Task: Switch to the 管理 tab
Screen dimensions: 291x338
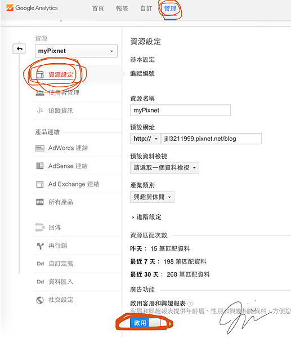Action: pyautogui.click(x=170, y=8)
